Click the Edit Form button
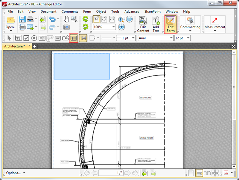Image resolution: width=239 pixels, height=180 pixels. [x=170, y=24]
